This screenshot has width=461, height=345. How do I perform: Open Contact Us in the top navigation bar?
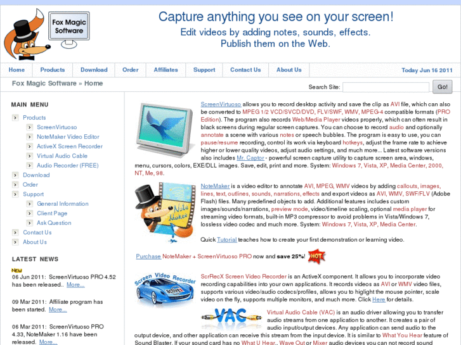click(245, 70)
